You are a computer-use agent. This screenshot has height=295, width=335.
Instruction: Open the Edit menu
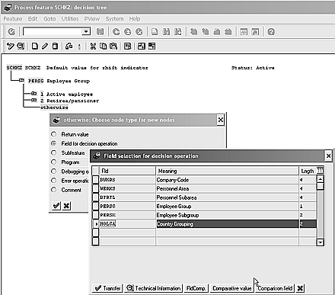pos(33,19)
